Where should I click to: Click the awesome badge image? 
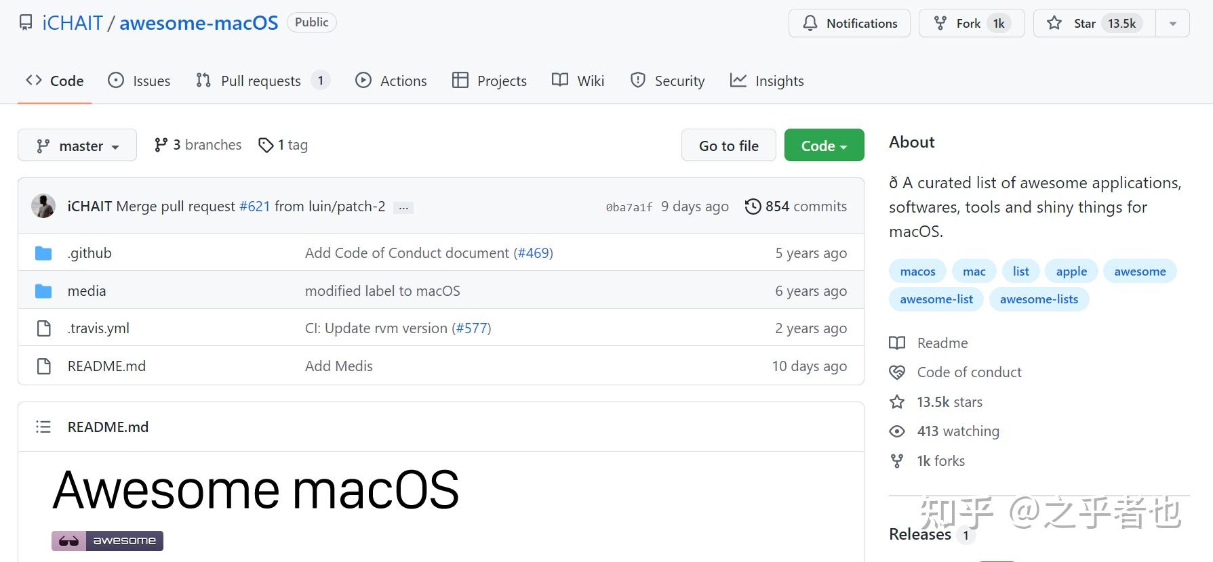(x=107, y=540)
